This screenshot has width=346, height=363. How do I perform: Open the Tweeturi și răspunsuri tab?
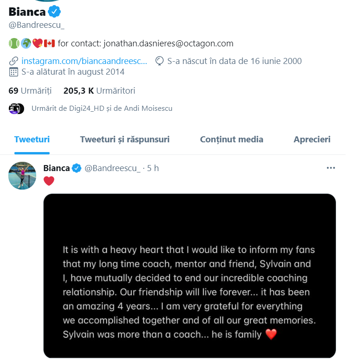click(125, 140)
